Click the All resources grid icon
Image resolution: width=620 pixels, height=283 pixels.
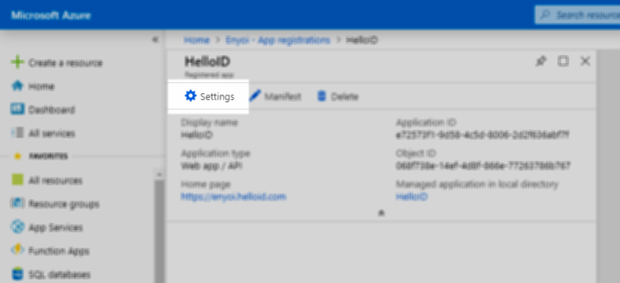(18, 180)
